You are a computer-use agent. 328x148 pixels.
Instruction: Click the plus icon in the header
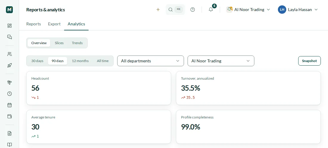[158, 10]
